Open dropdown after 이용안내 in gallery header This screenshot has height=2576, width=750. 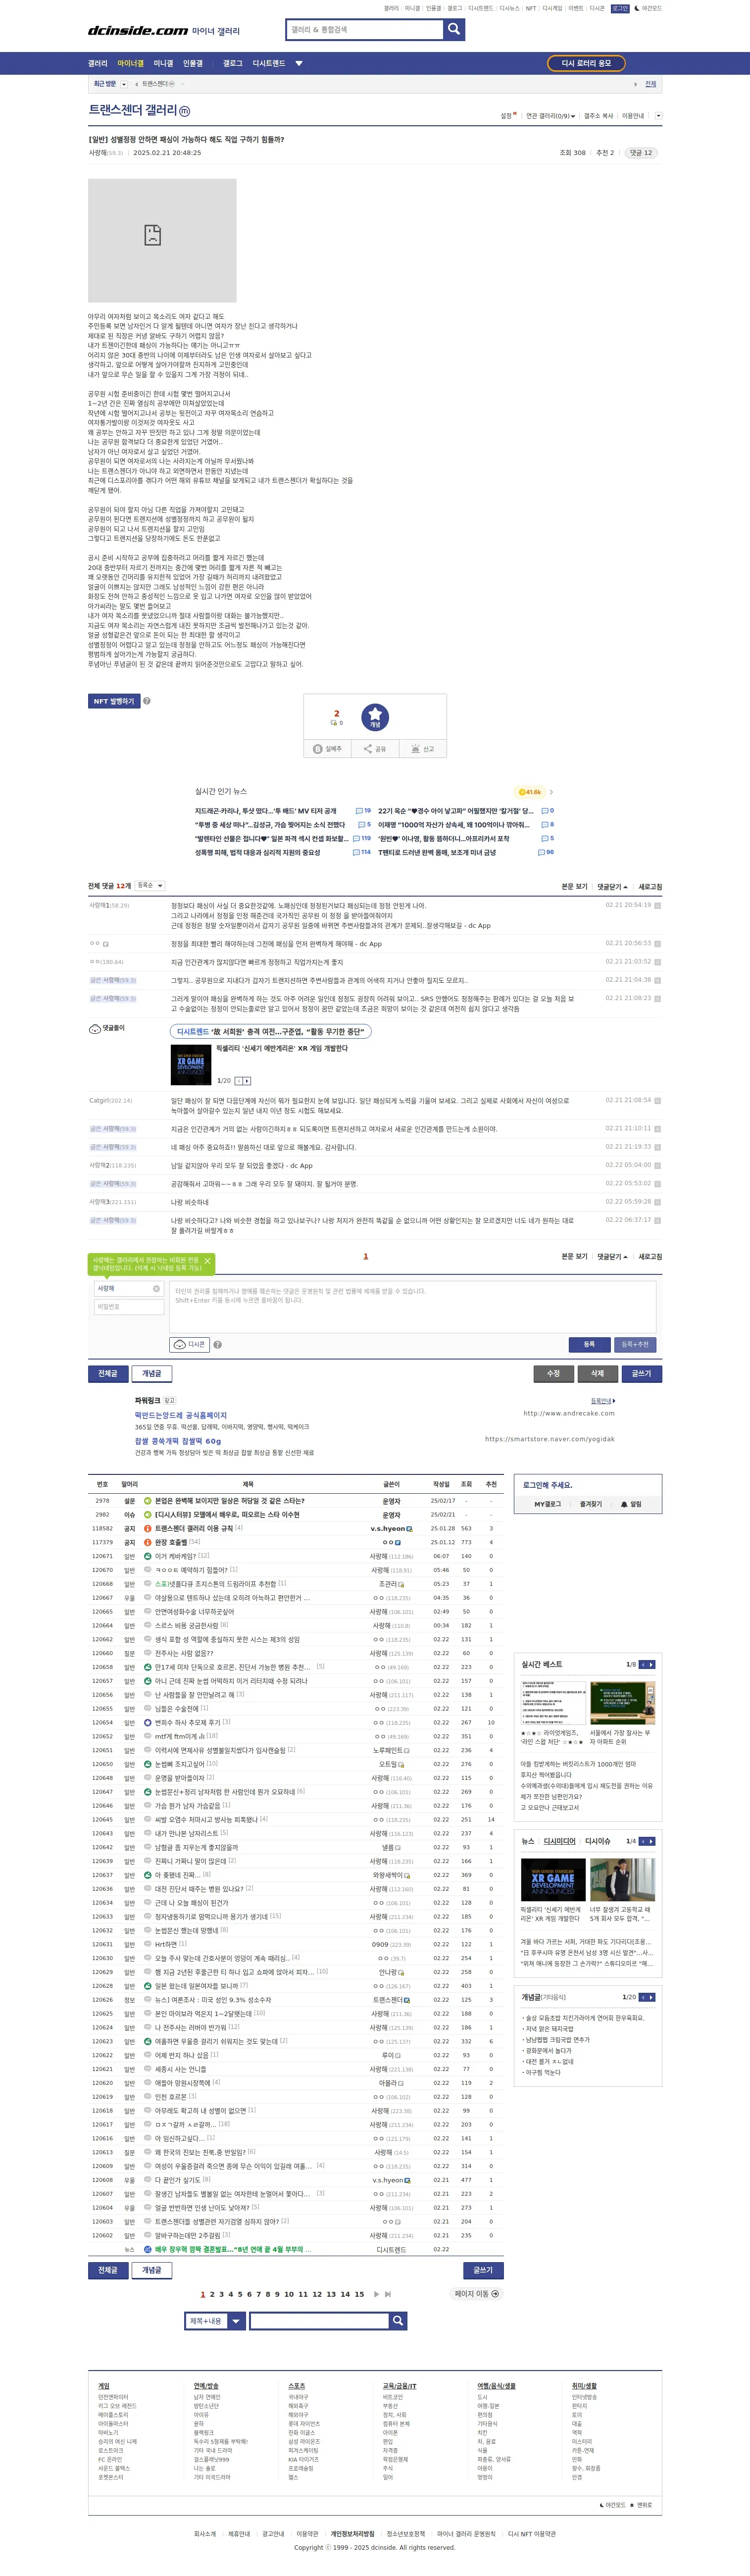[658, 116]
